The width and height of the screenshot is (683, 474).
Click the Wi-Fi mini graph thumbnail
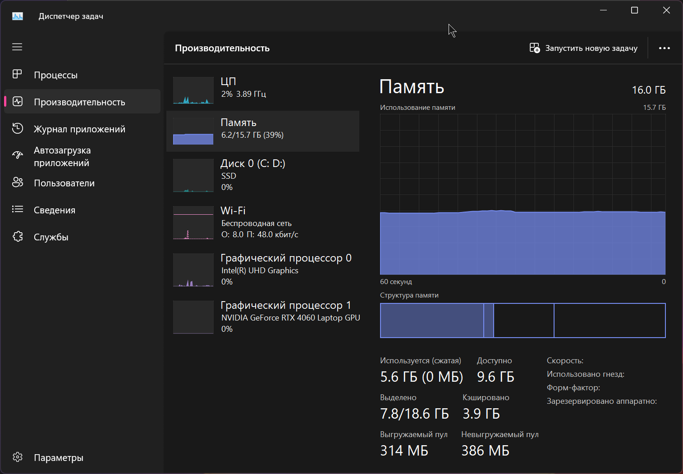193,222
